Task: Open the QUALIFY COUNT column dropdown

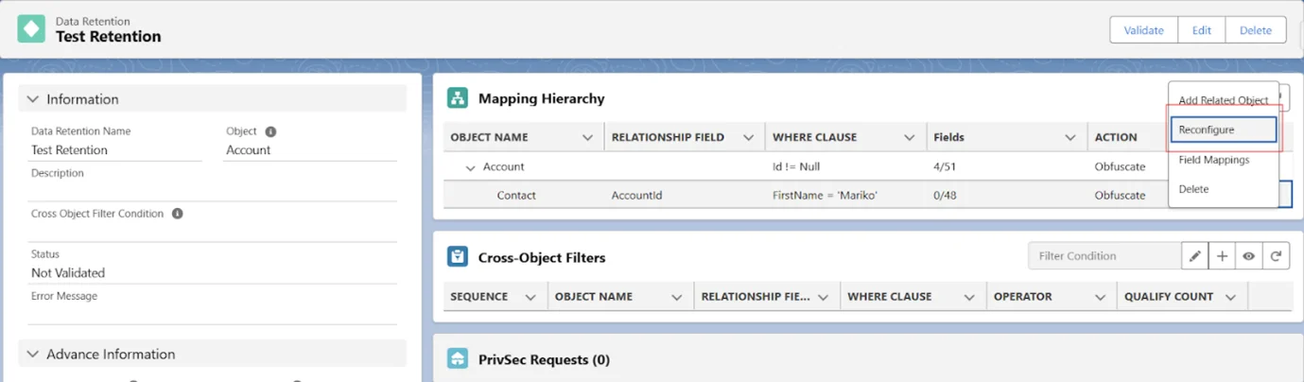Action: tap(1230, 297)
